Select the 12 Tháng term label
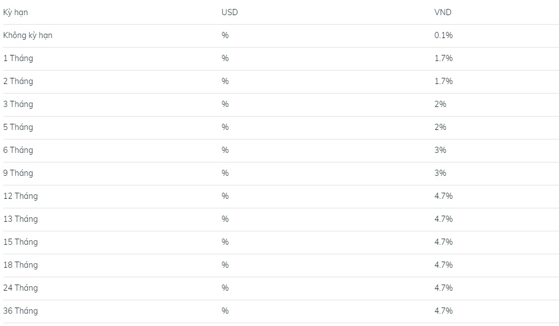This screenshot has height=326, width=559. [21, 196]
